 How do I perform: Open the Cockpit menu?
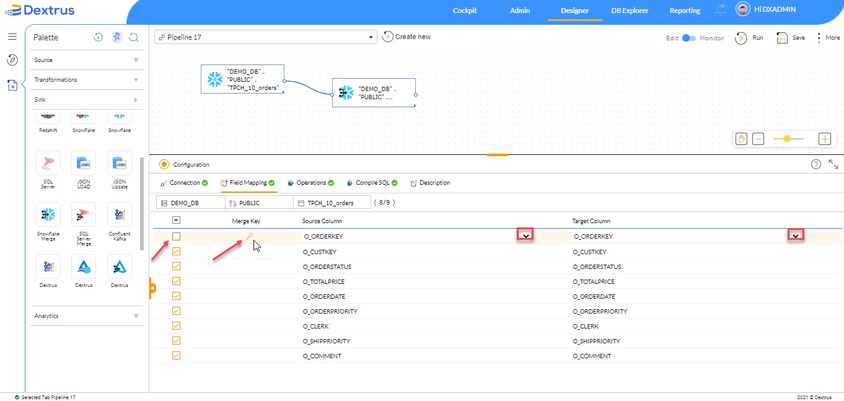[465, 11]
